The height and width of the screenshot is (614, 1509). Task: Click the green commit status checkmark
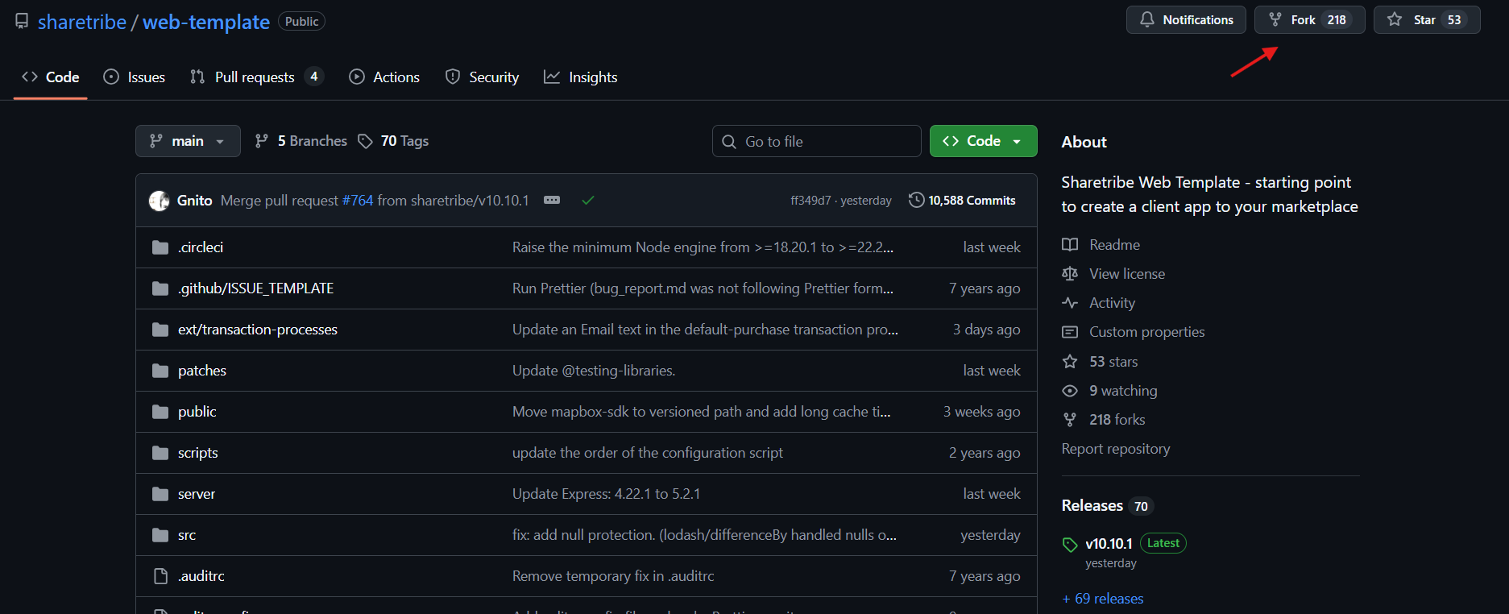pos(588,200)
